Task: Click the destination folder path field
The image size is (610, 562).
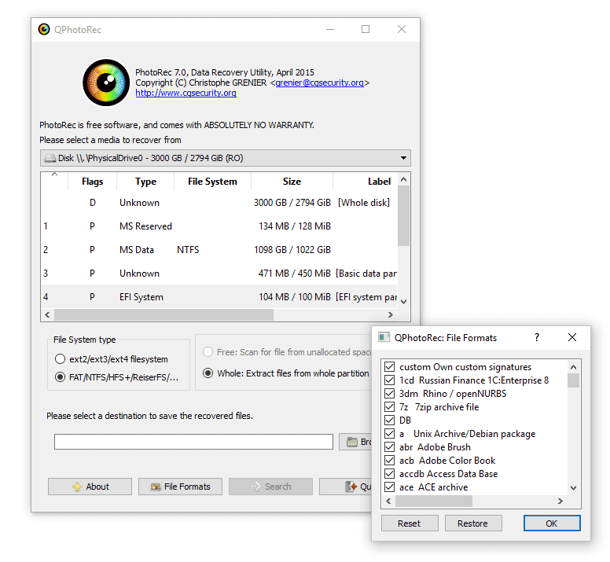Action: (193, 442)
